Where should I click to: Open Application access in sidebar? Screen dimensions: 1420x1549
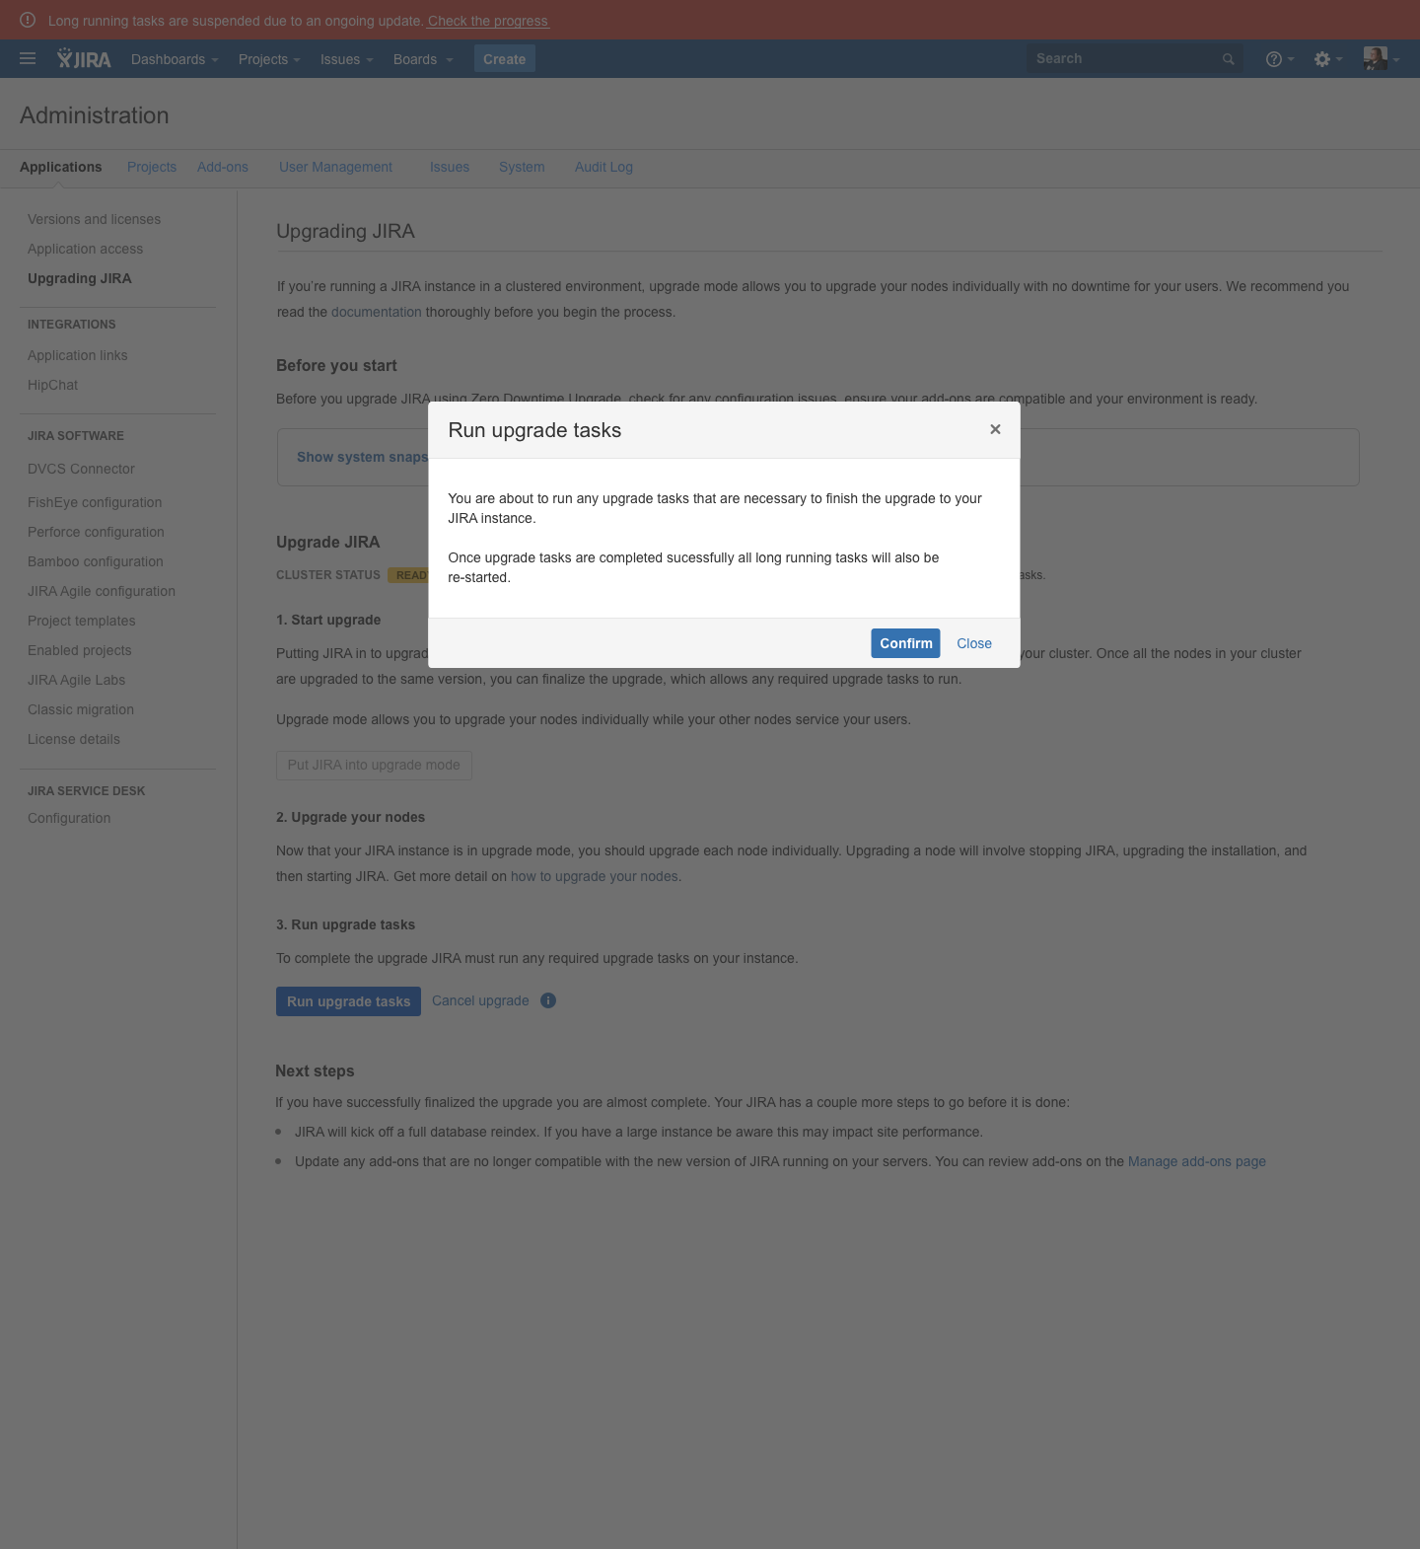tap(86, 249)
